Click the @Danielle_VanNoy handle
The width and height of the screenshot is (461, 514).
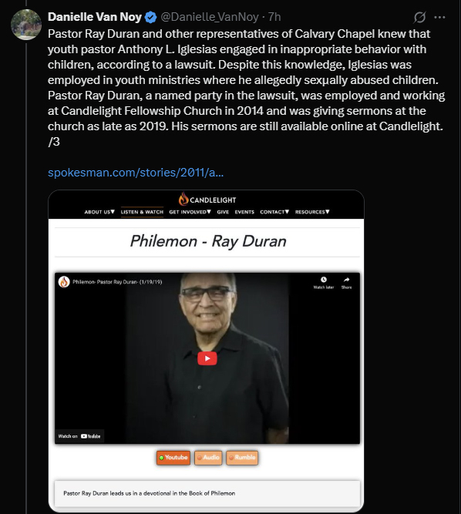click(210, 17)
